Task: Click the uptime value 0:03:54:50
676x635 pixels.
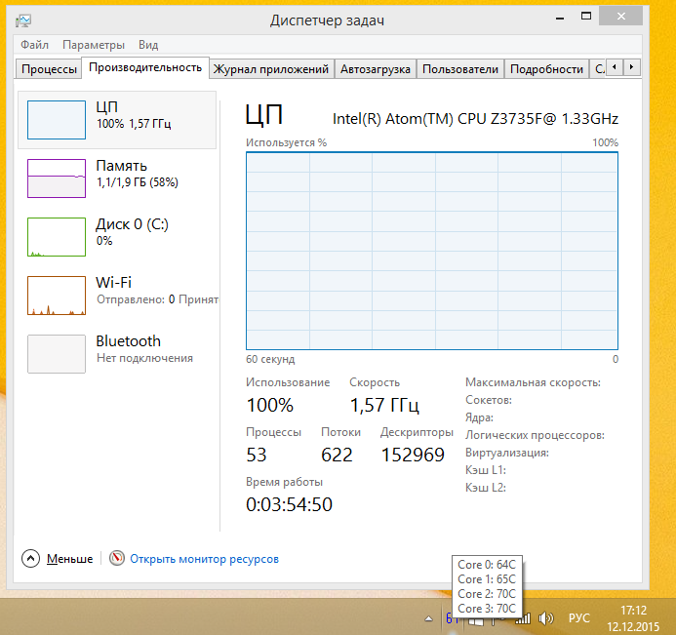Action: pos(290,504)
